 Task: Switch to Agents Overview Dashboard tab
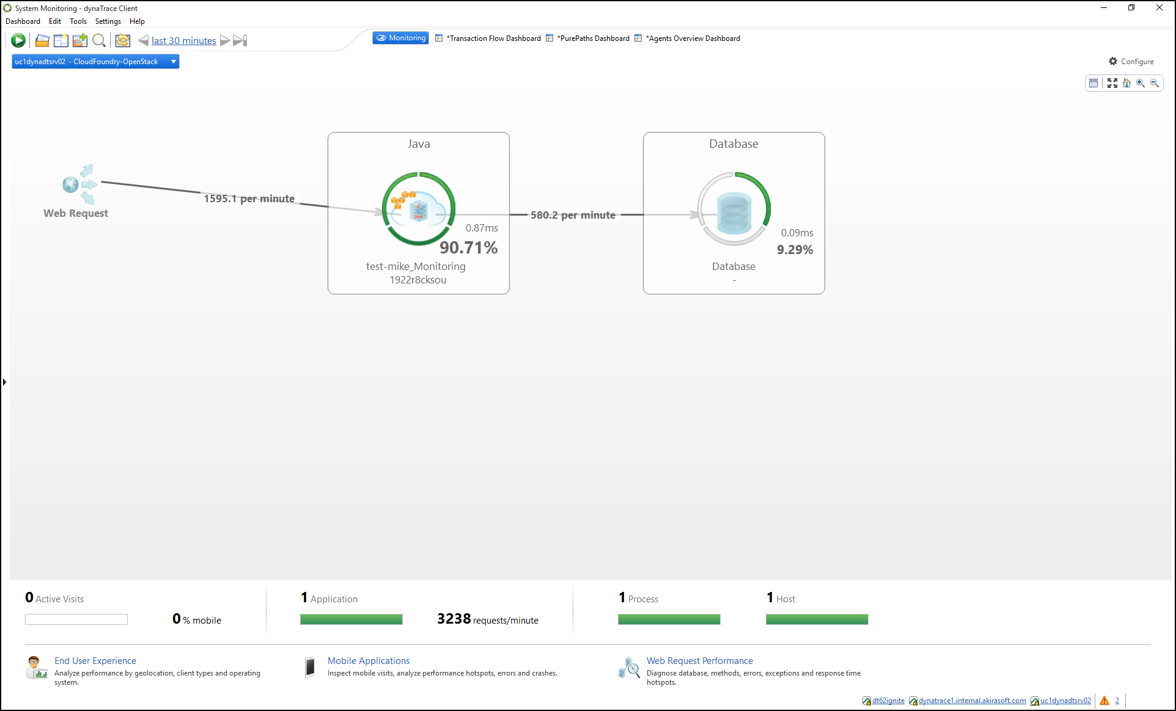tap(687, 38)
